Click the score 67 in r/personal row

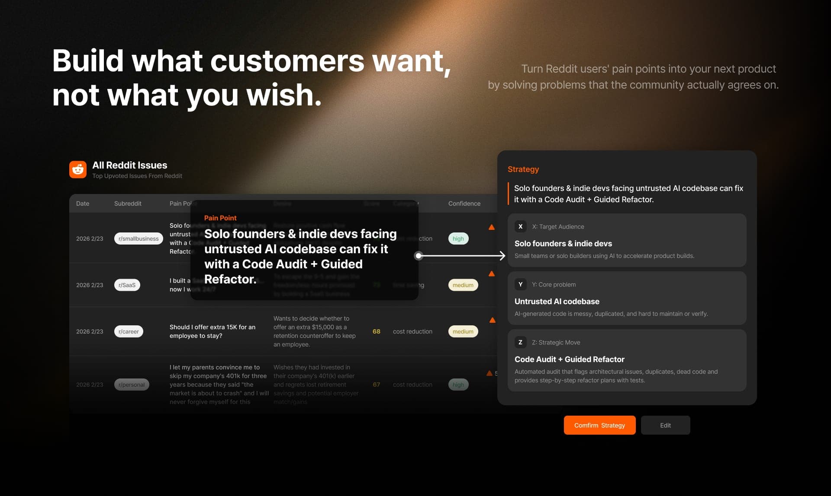(x=376, y=385)
